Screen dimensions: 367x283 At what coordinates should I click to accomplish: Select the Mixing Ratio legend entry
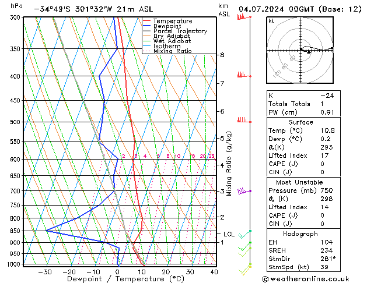pos(167,51)
